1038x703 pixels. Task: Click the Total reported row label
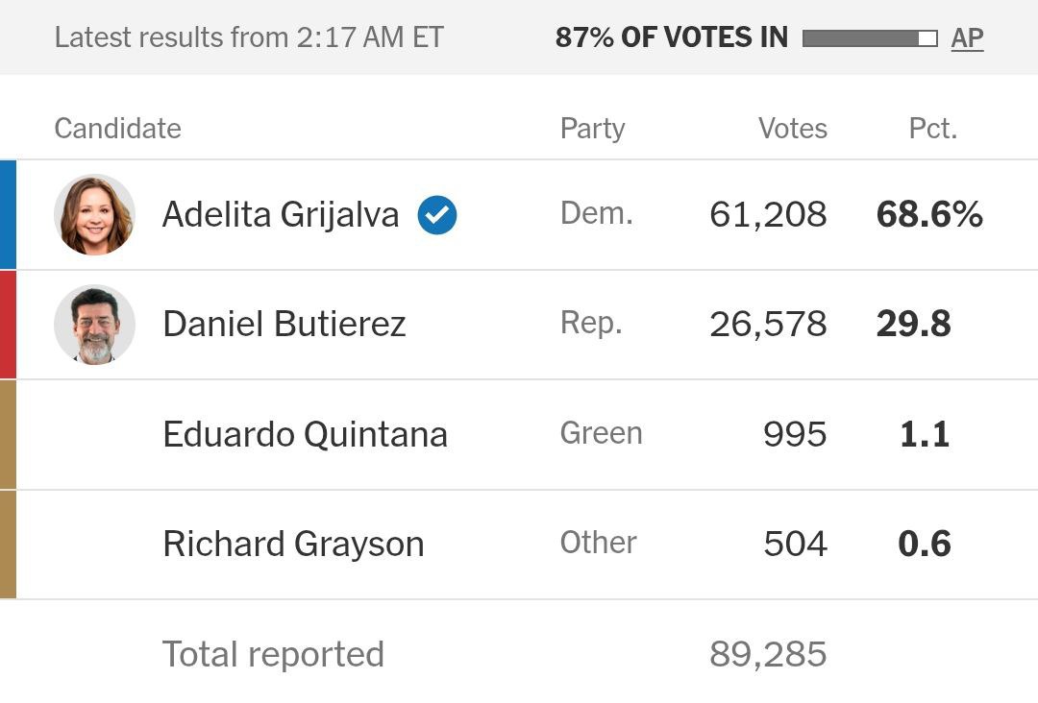(x=273, y=654)
